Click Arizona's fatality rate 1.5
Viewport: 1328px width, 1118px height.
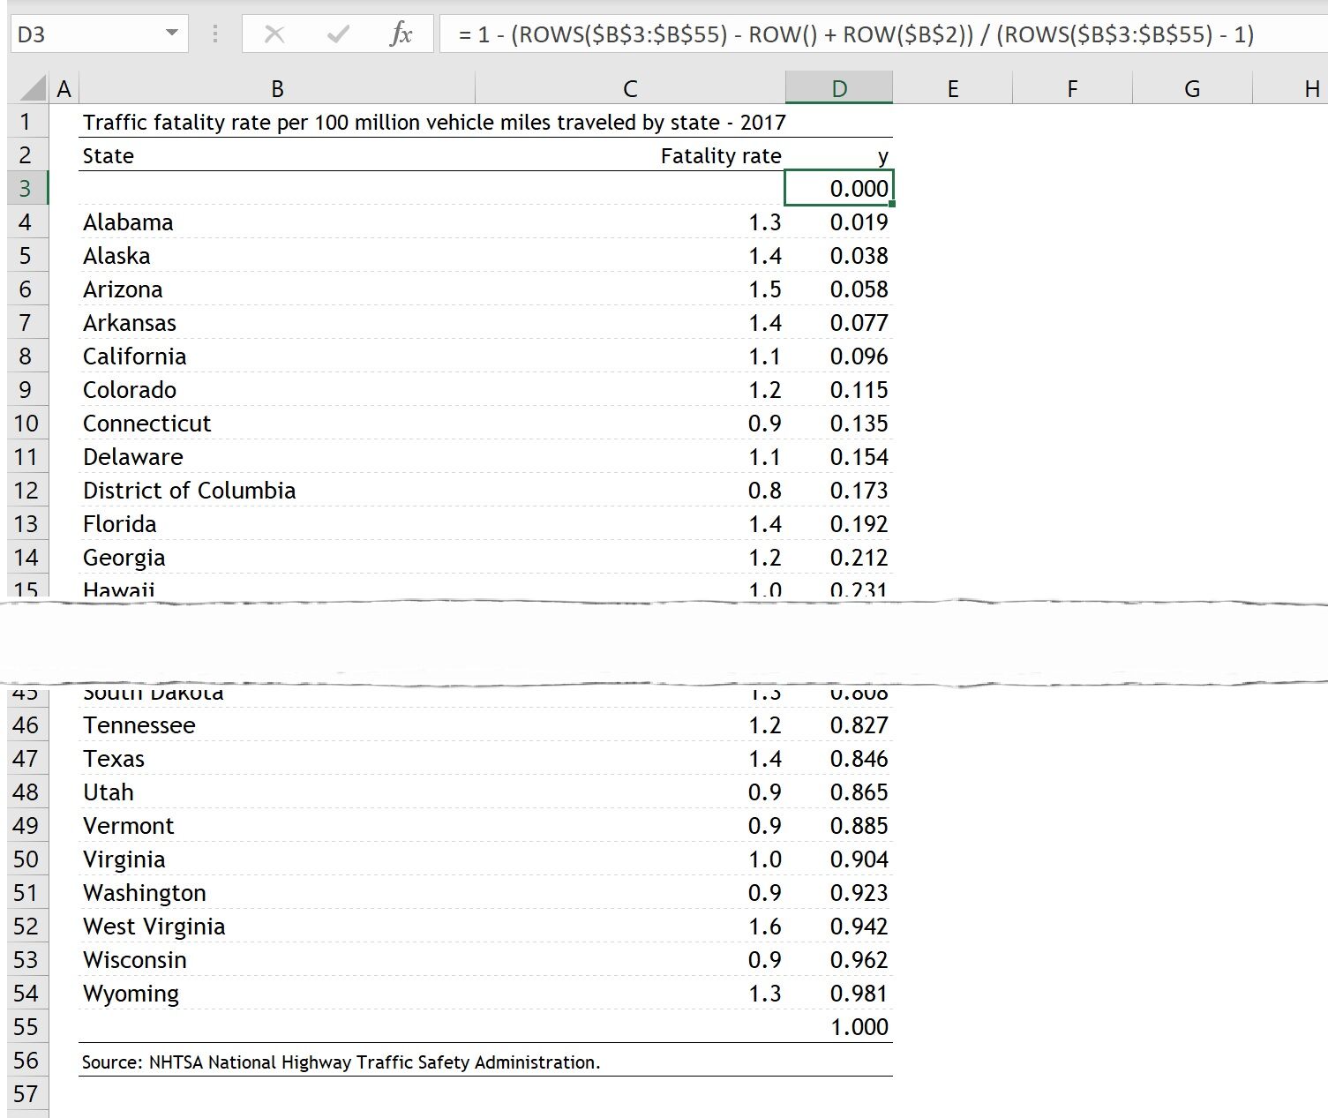coord(630,289)
